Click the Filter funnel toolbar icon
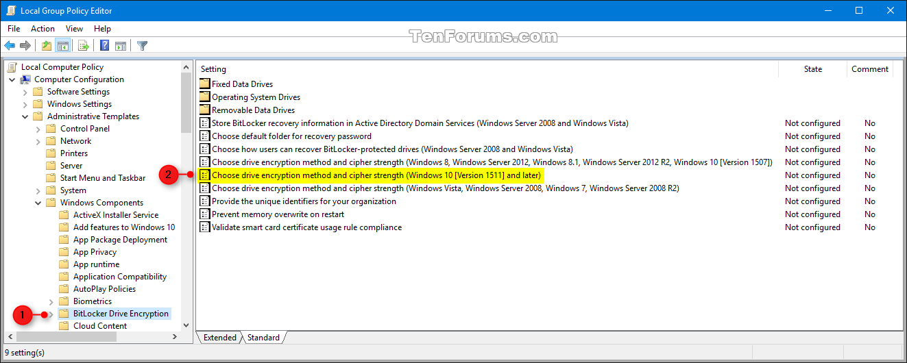The image size is (907, 363). pos(143,46)
